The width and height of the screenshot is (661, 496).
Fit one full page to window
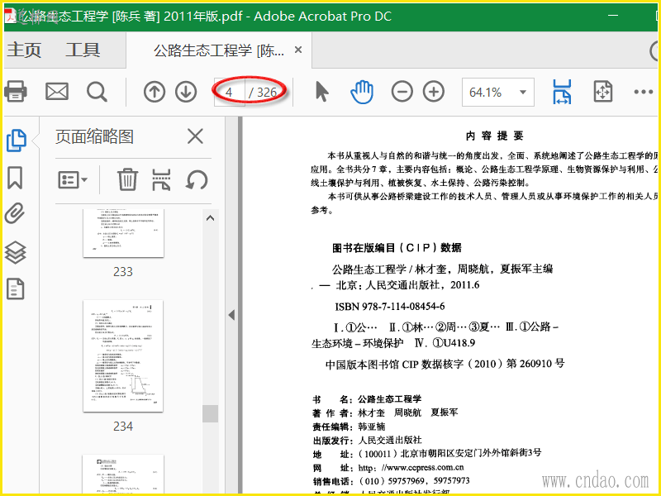[x=603, y=92]
